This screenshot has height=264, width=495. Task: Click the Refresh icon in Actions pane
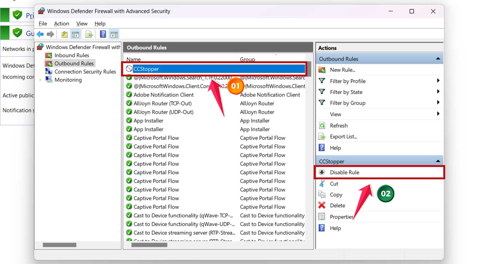pos(322,126)
